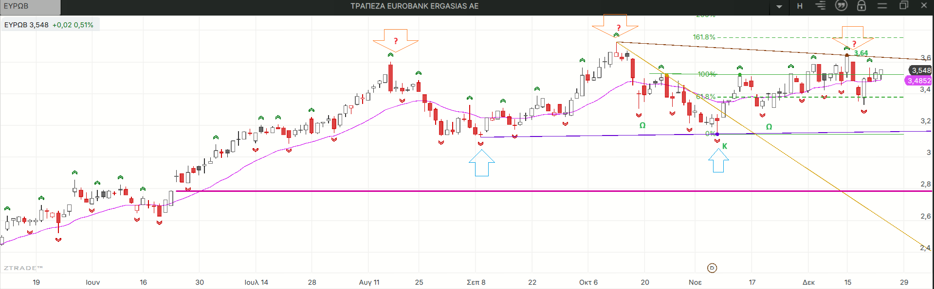Open the indicators list icon
This screenshot has height=289, width=934.
(821, 6)
